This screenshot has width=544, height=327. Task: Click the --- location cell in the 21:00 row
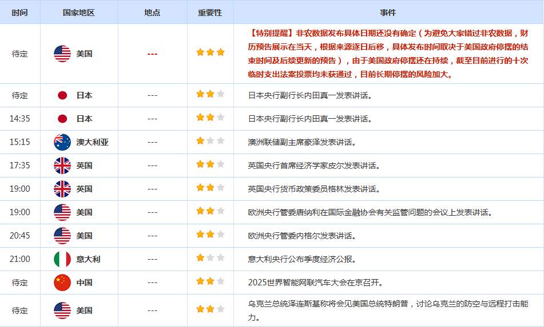pos(152,259)
